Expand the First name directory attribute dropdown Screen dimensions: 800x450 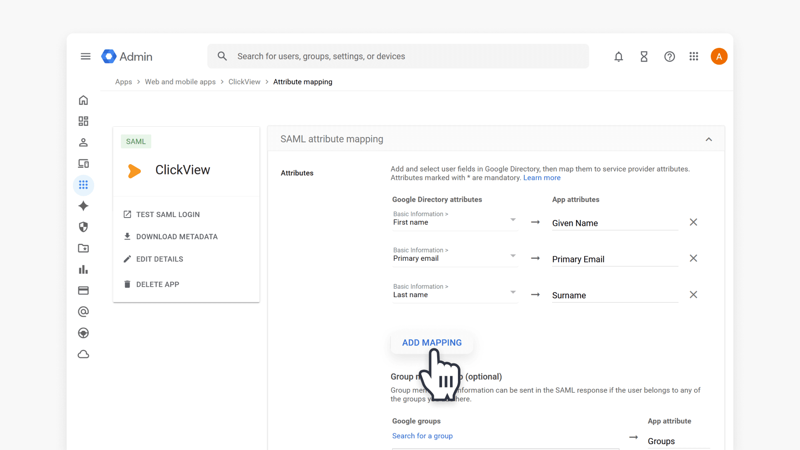click(455, 220)
